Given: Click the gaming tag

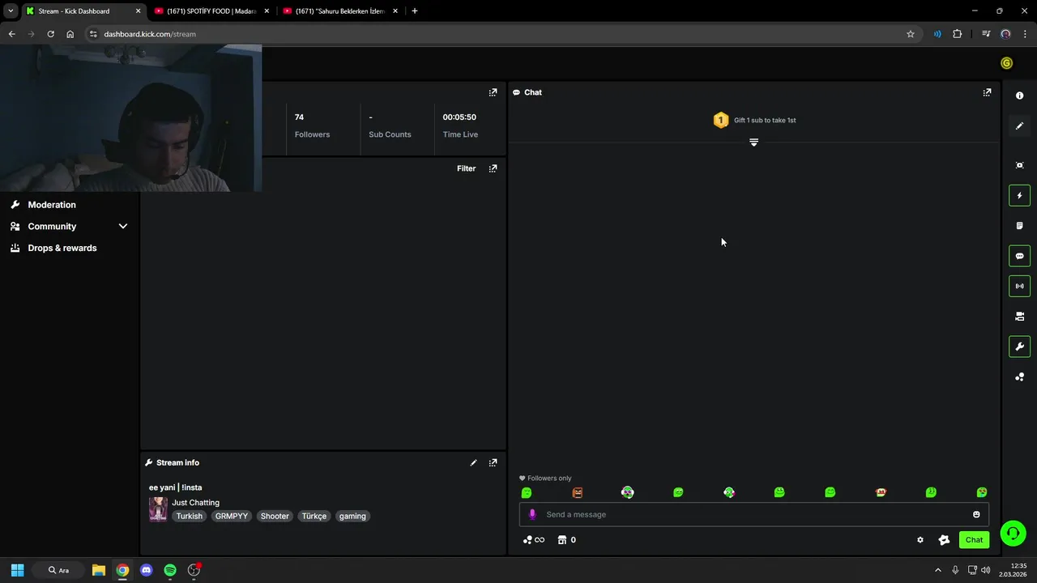Looking at the screenshot, I should click(352, 516).
